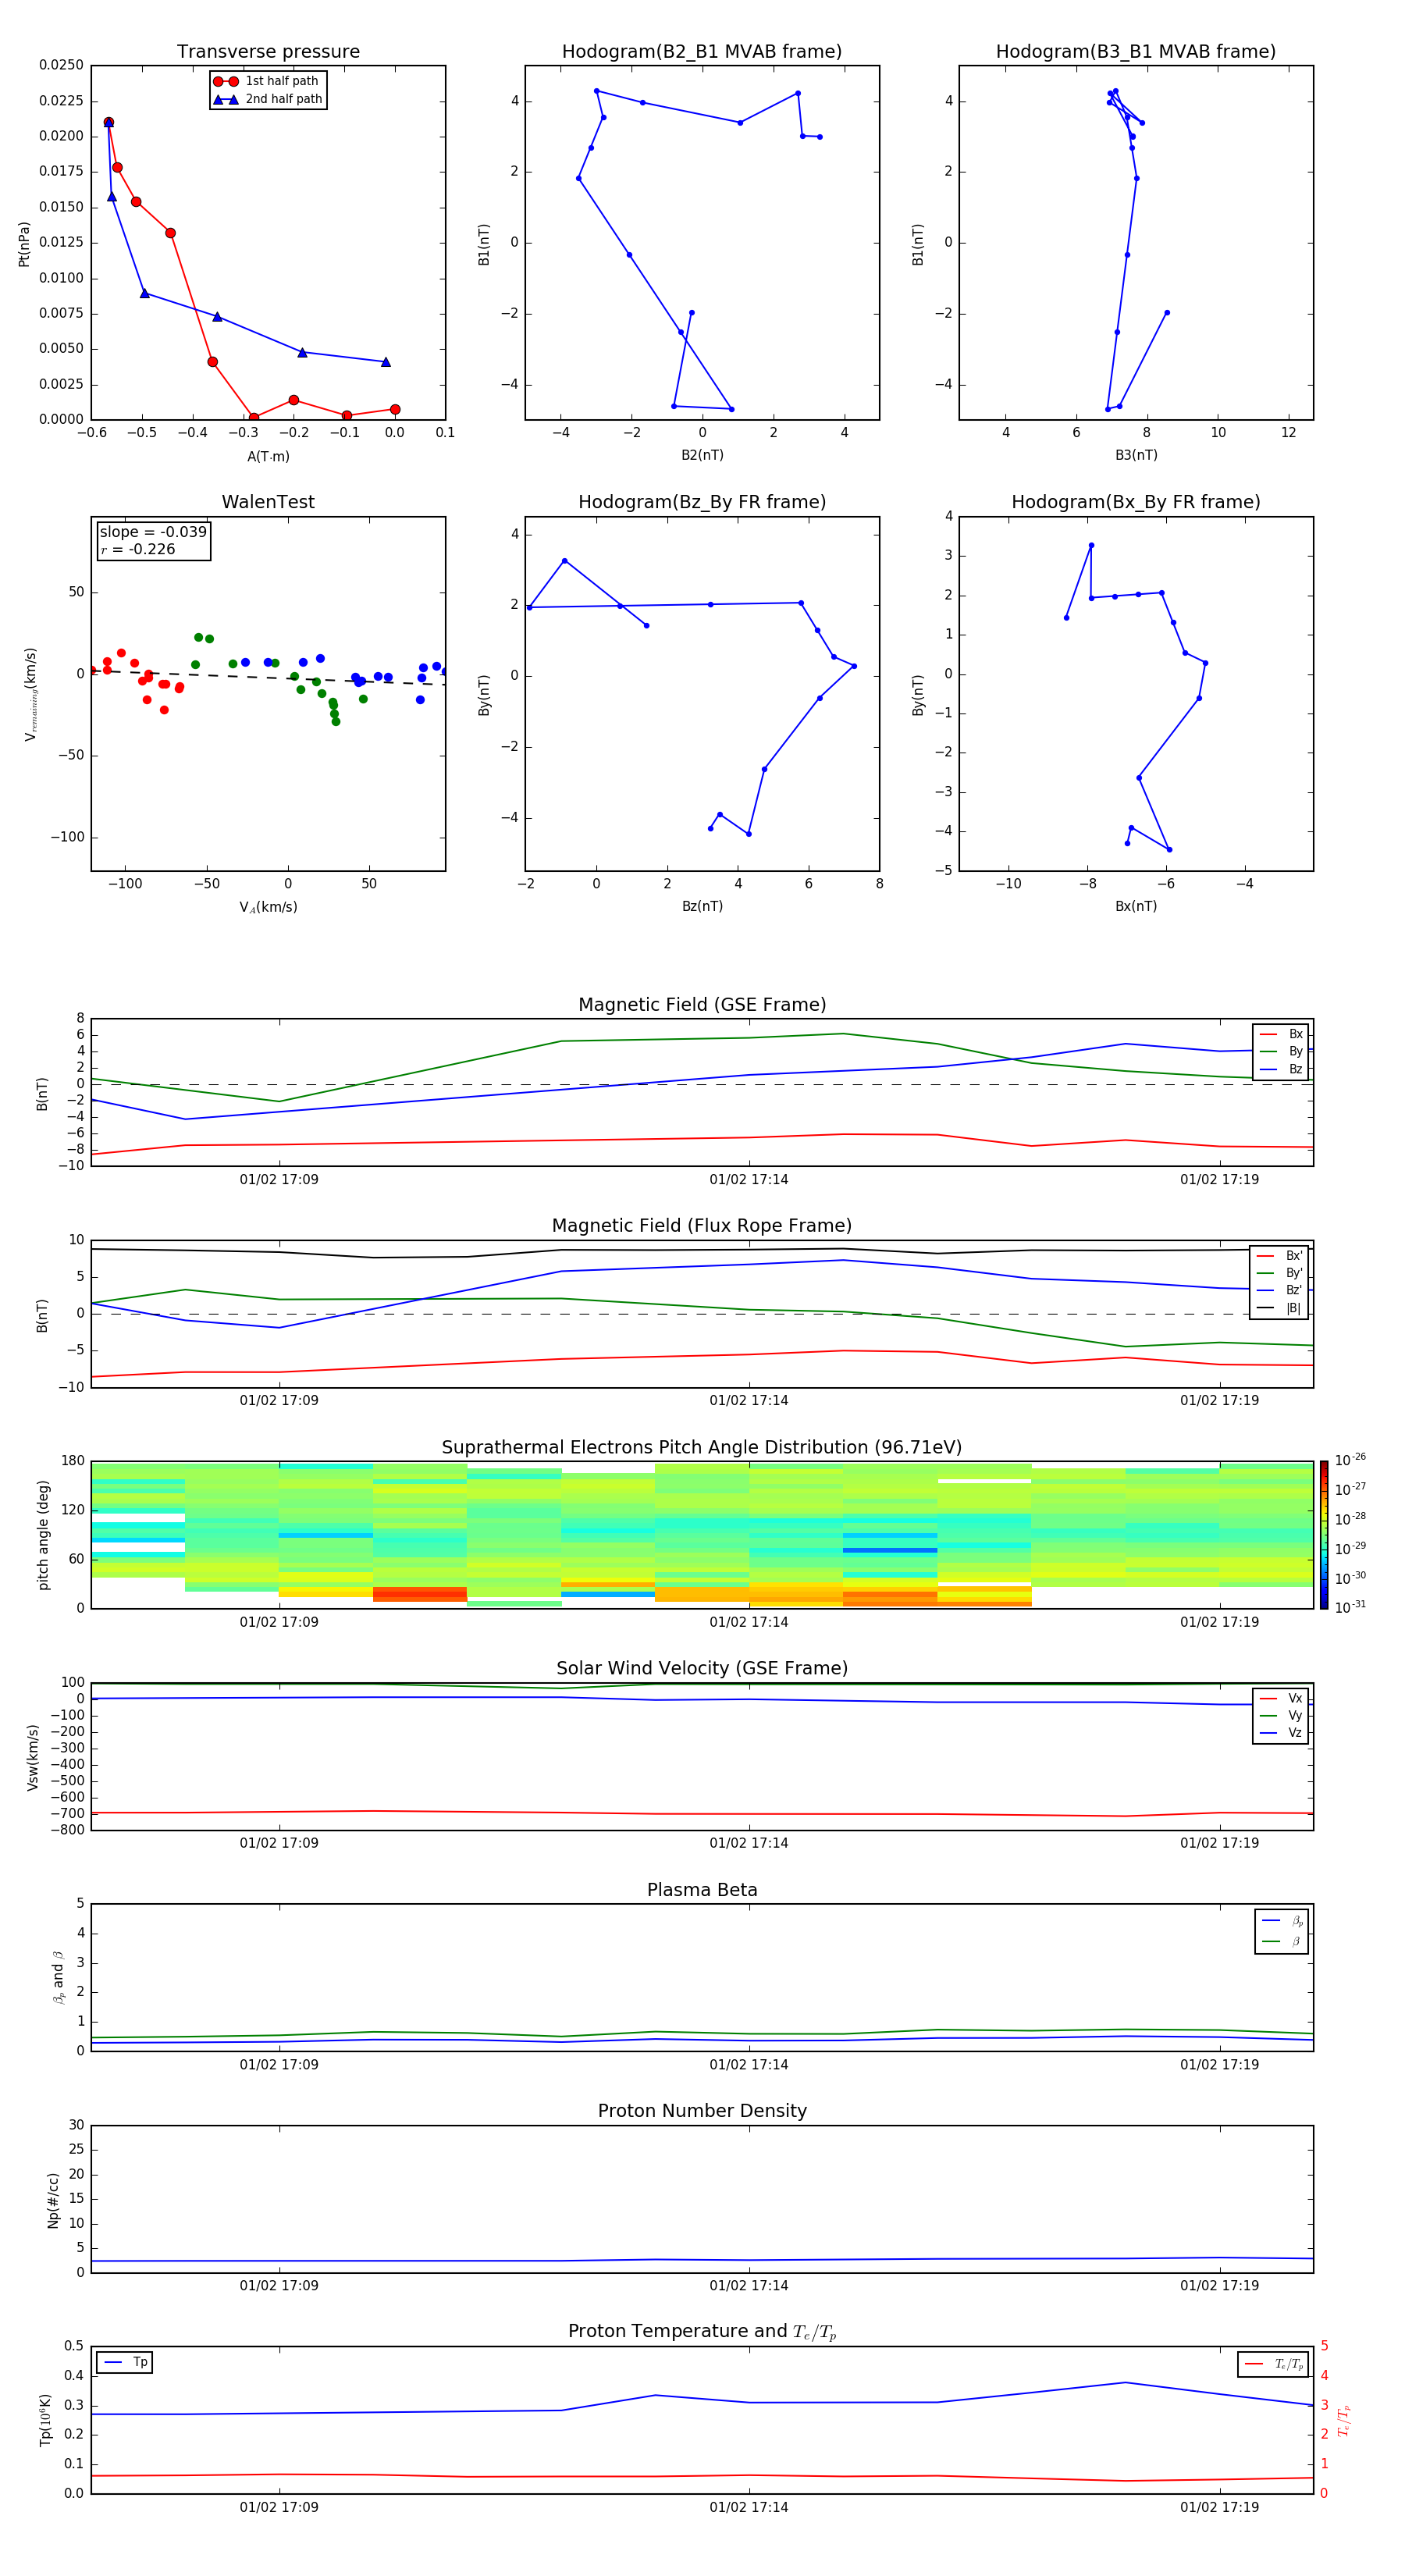1405x2576 pixels.
Task: Click the "pitch angle (deg)" axis label
Action: coord(43,1535)
